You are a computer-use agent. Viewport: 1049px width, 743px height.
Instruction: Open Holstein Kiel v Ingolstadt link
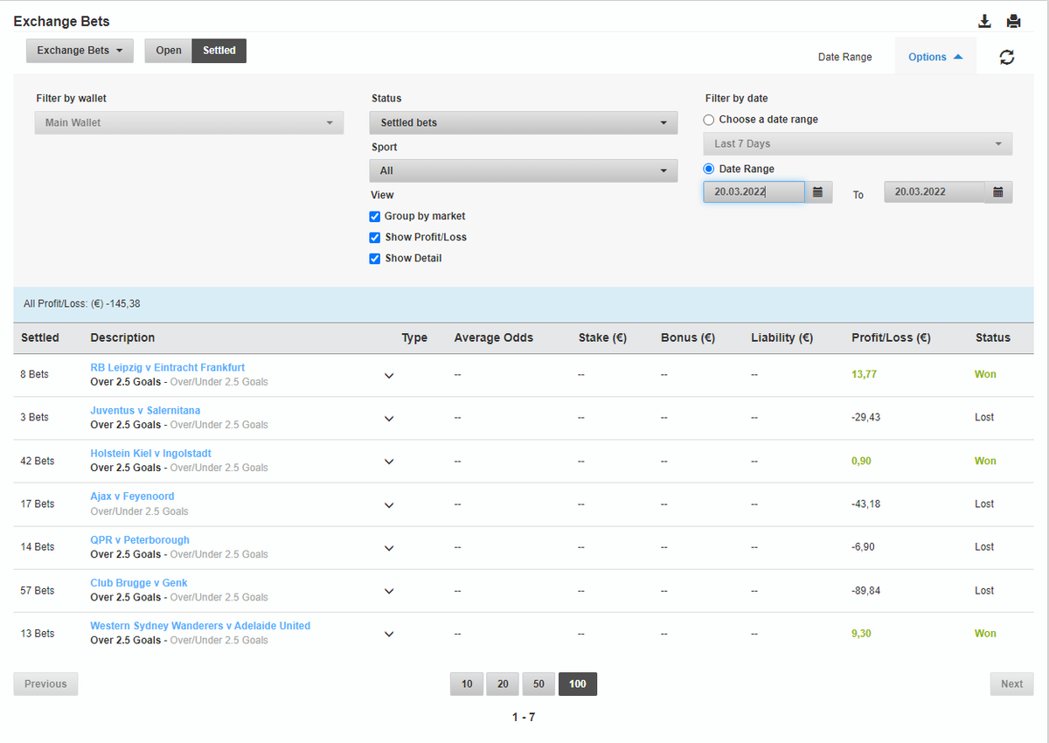coord(150,454)
